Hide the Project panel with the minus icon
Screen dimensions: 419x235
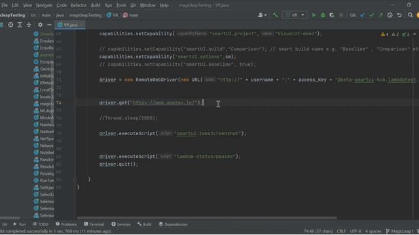click(x=49, y=25)
